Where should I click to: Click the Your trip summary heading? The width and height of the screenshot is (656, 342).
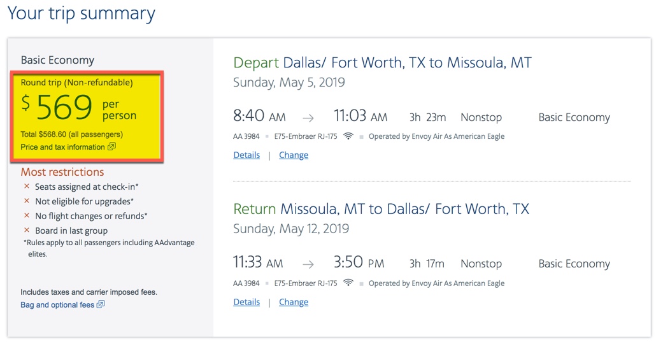82,13
